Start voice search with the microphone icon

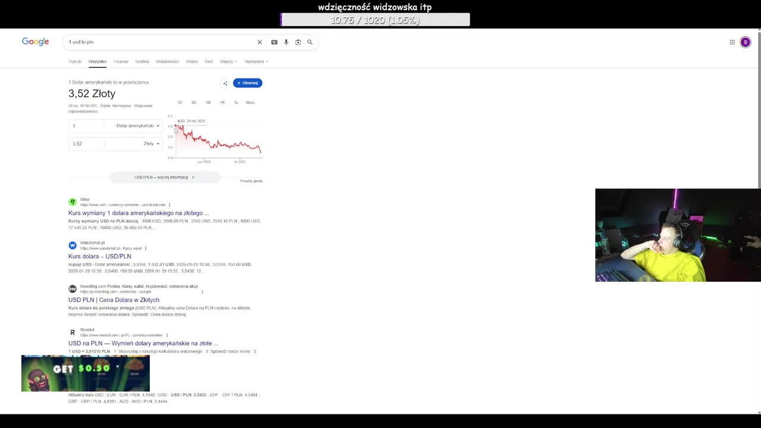coord(286,42)
